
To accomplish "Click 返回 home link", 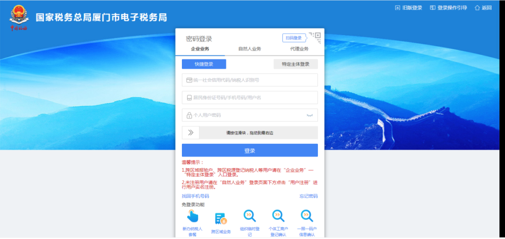I will [483, 8].
